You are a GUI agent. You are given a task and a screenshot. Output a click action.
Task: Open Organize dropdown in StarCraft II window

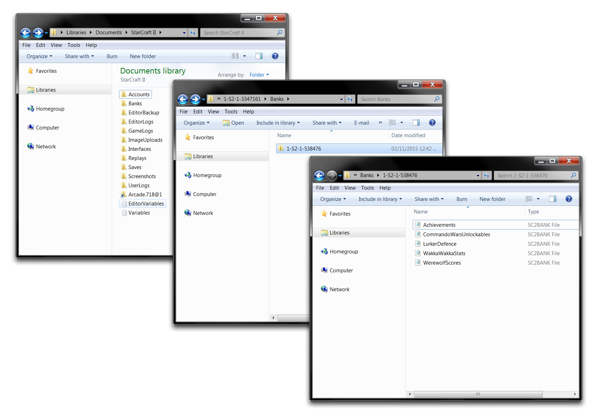[39, 56]
